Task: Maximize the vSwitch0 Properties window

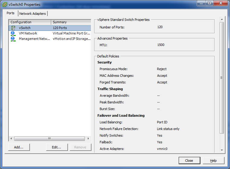Action: click(209, 3)
